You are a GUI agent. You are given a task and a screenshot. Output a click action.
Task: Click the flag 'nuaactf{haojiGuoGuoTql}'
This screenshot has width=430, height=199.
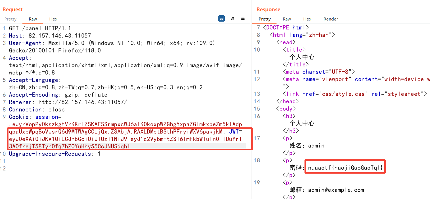click(345, 168)
